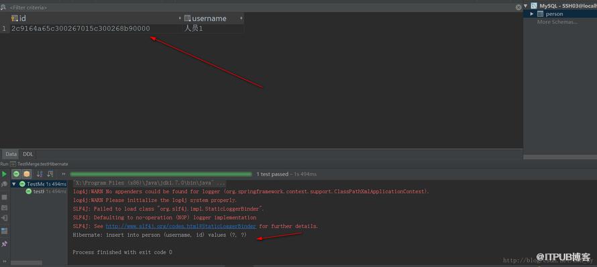Collapse the MySQL - SSH03 data source node
Image resolution: width=597 pixels, height=267 pixels.
[x=526, y=6]
